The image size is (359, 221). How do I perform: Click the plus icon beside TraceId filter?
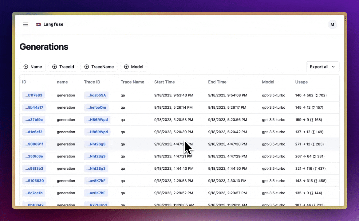tap(54, 67)
